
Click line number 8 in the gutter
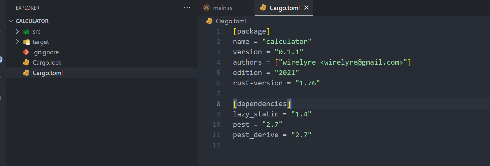pyautogui.click(x=218, y=104)
